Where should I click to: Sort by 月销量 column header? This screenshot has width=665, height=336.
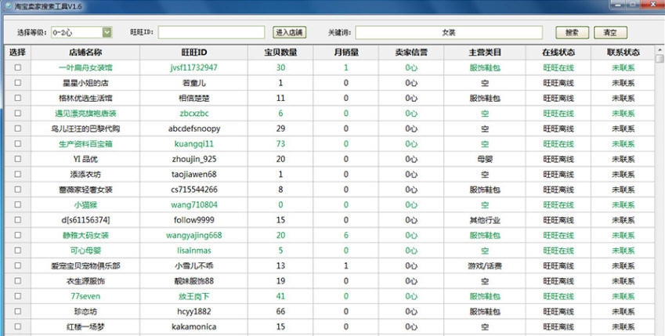(x=346, y=52)
